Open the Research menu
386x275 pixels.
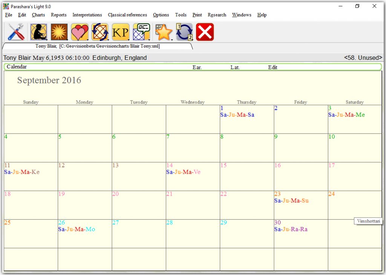(x=217, y=15)
